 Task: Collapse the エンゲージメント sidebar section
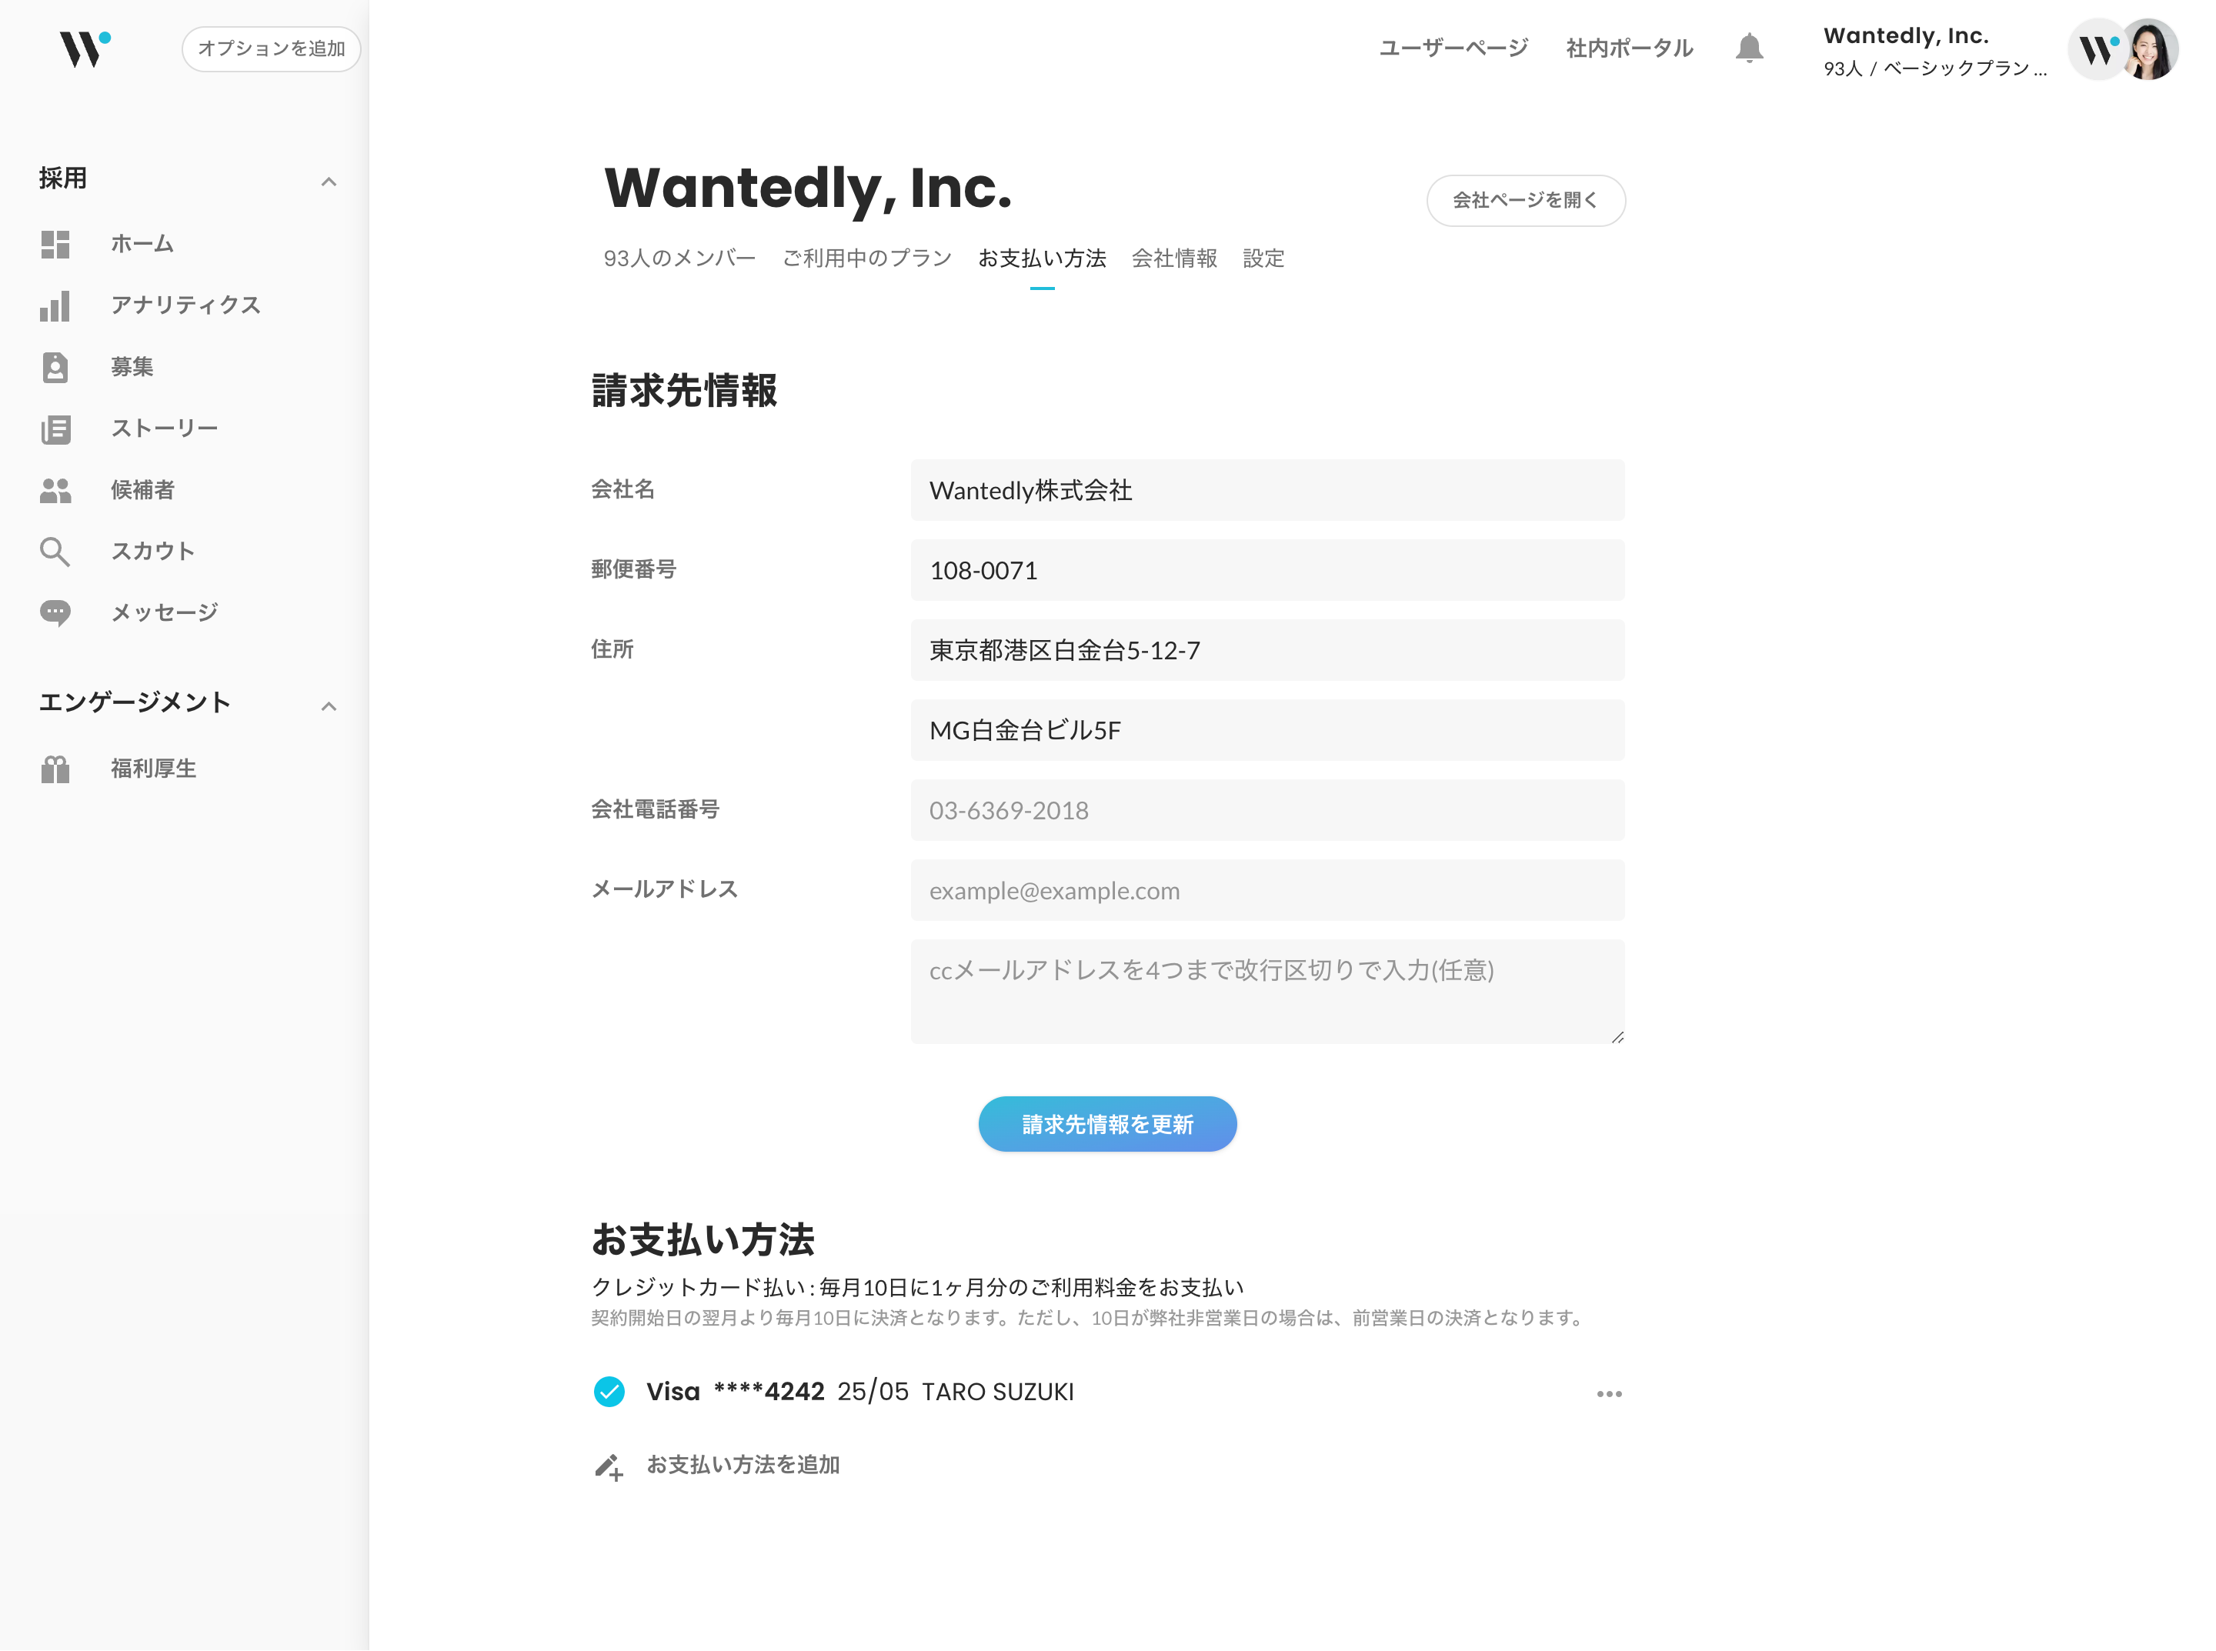point(328,706)
